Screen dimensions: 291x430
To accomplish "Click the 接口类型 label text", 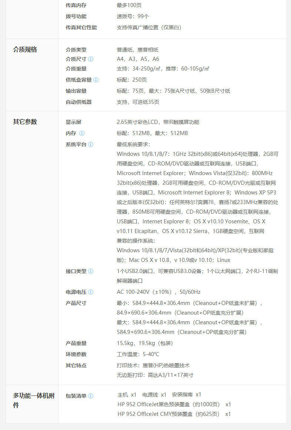I will click(x=76, y=271).
